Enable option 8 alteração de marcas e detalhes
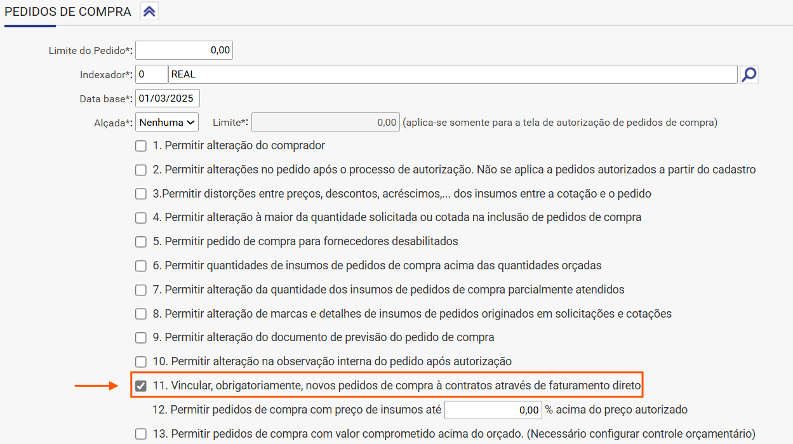This screenshot has width=793, height=444. click(141, 314)
